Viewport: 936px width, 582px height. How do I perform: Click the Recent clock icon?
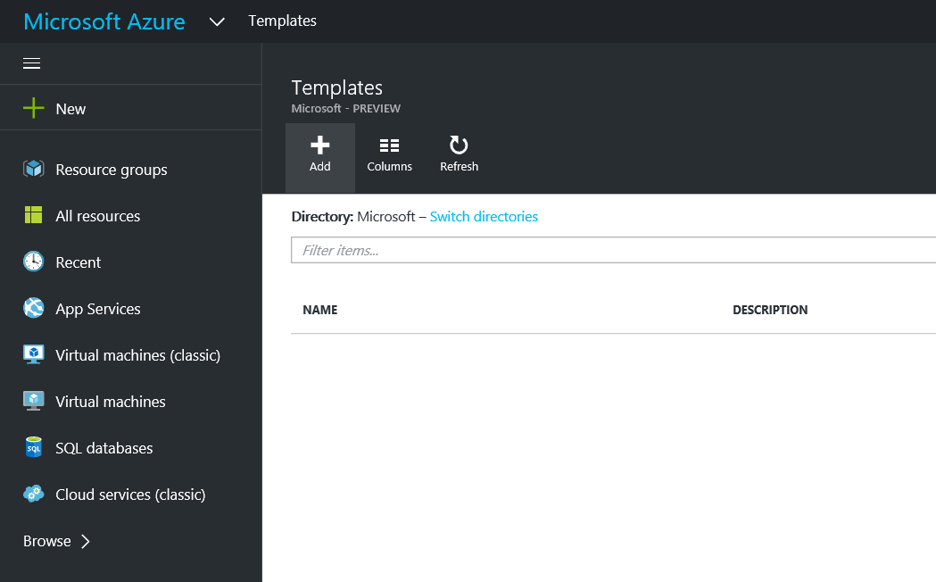[33, 262]
